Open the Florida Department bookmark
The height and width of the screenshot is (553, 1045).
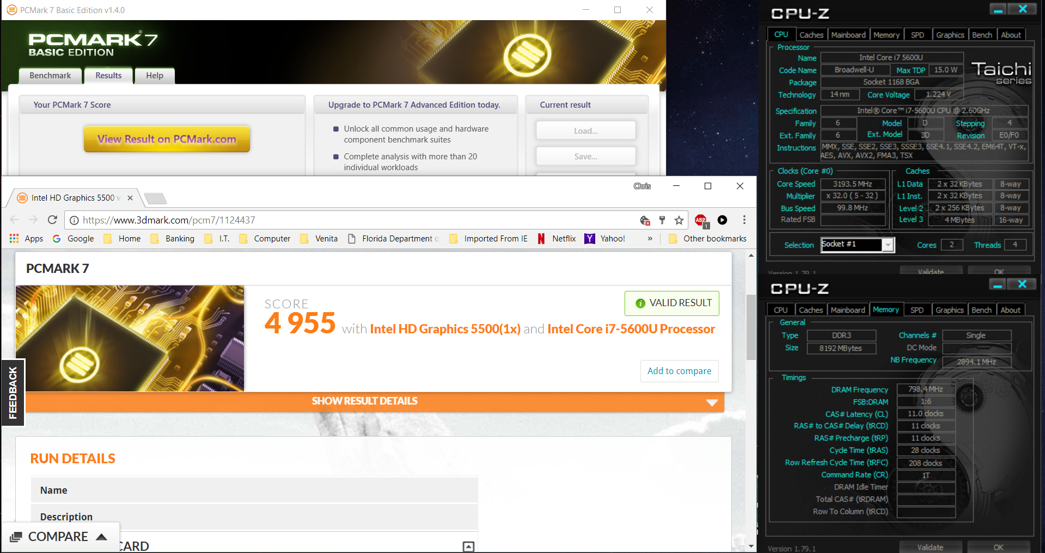(393, 238)
